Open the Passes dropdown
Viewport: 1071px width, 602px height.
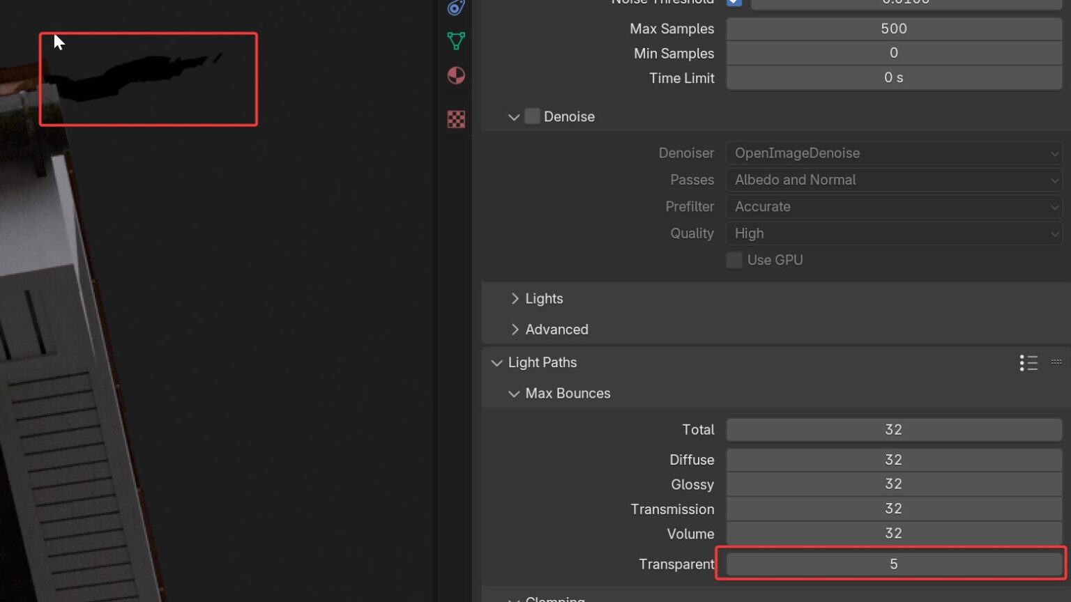point(894,180)
